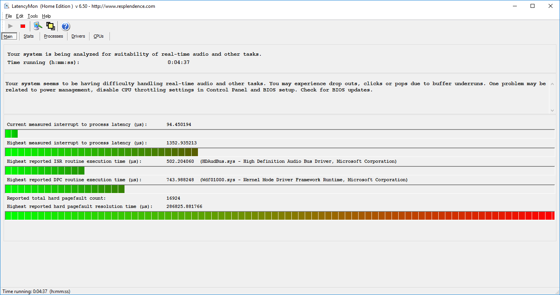Select the DPC time value 743.988248
Screen dimensions: 560x295
click(180, 180)
